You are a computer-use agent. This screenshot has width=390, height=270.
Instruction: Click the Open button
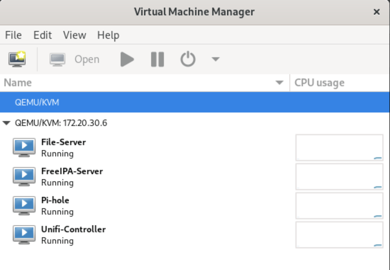87,59
